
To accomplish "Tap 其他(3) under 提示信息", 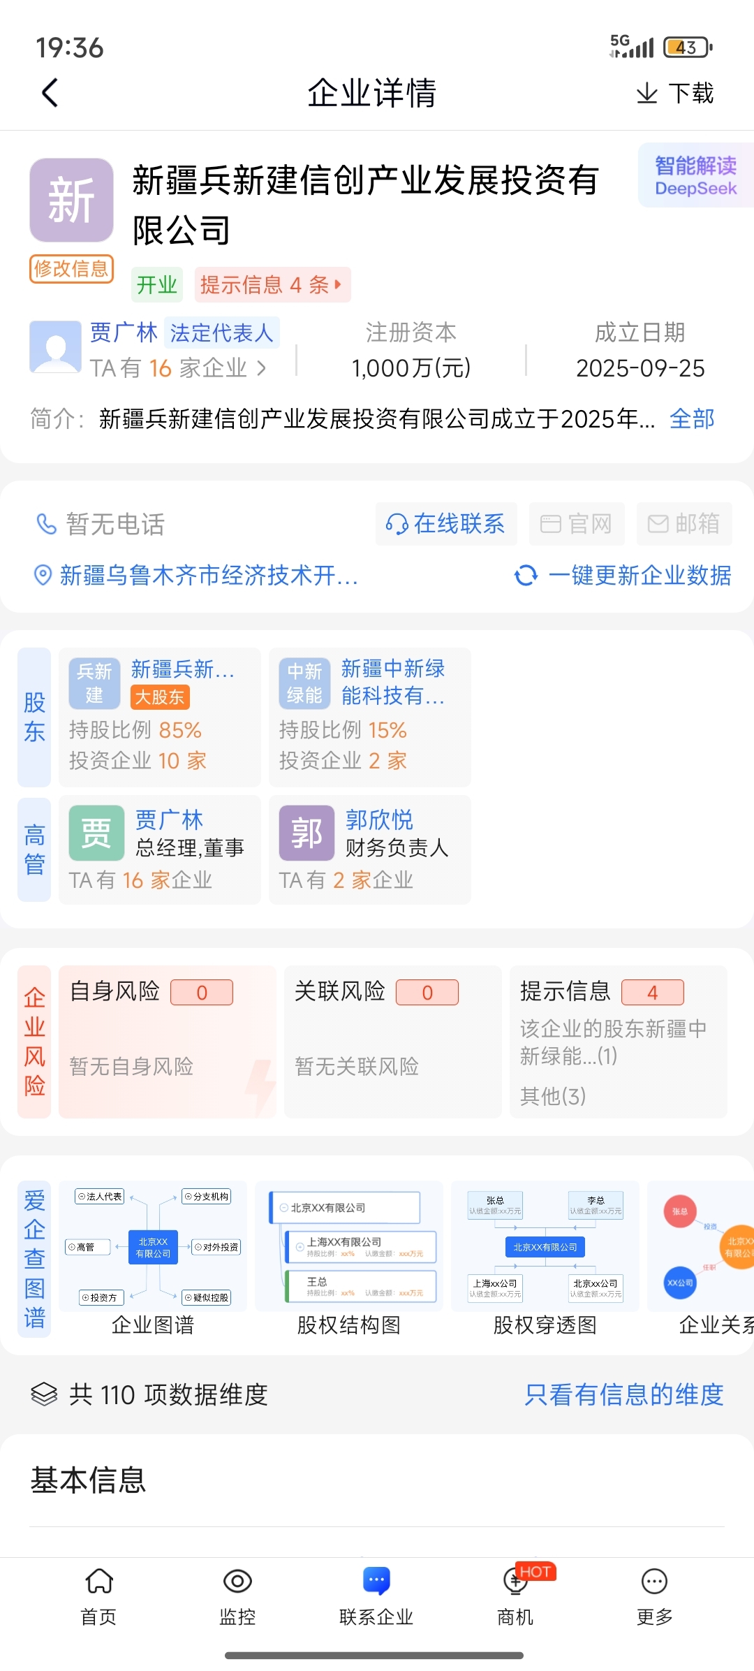I will point(553,1096).
